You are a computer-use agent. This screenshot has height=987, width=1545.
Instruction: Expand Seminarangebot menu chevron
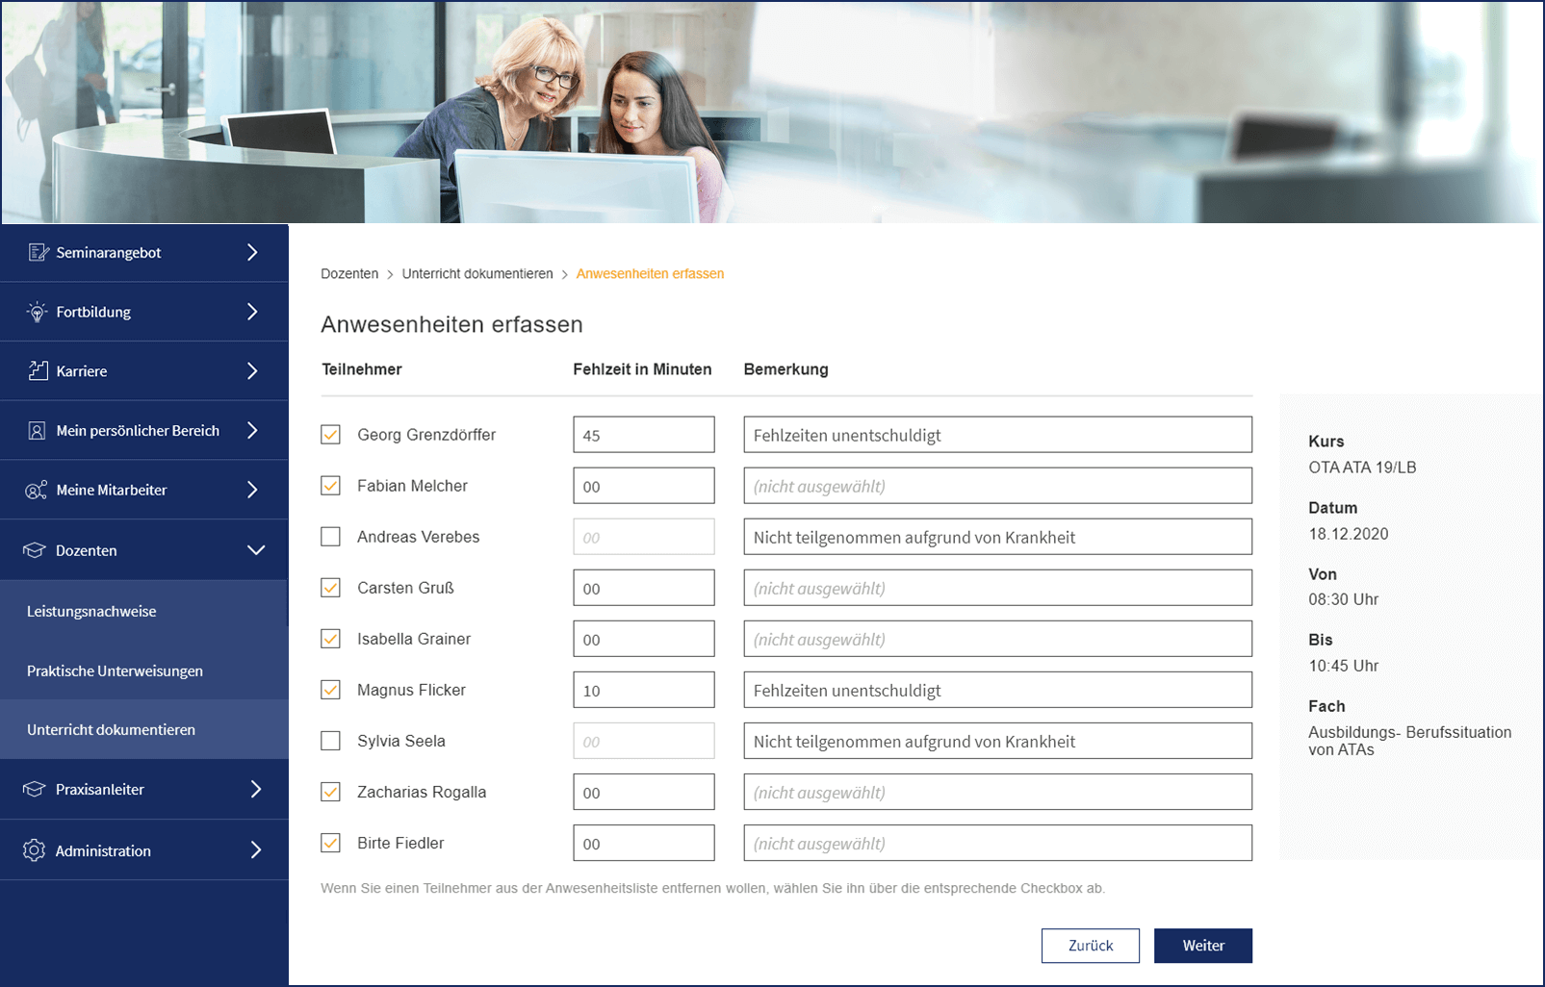tap(253, 252)
